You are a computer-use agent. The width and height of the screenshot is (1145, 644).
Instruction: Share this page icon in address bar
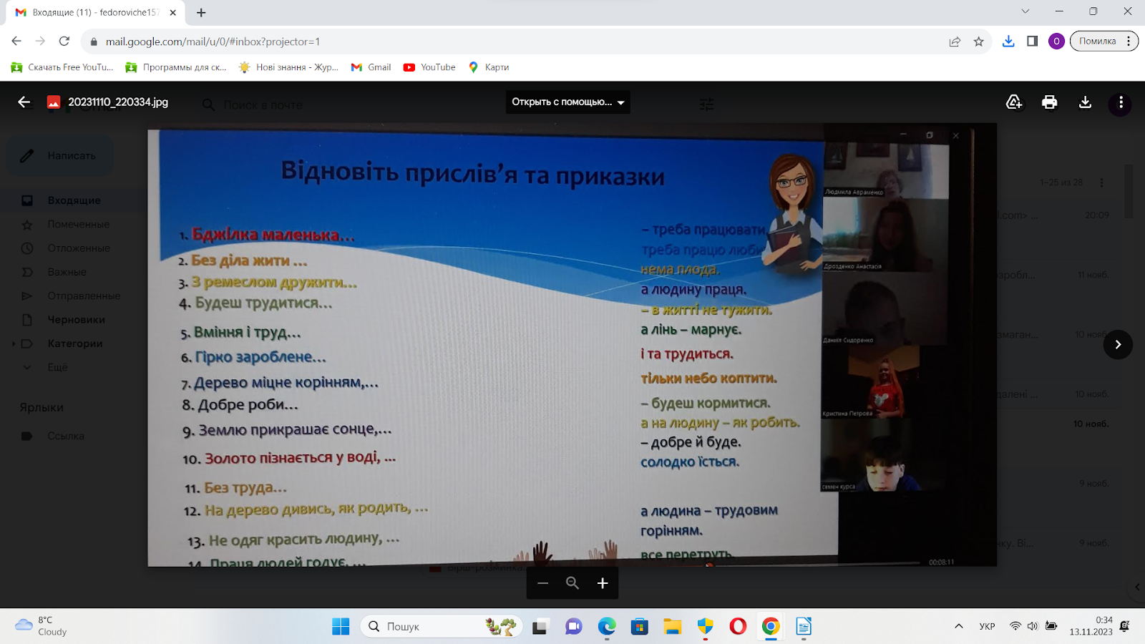coord(955,42)
